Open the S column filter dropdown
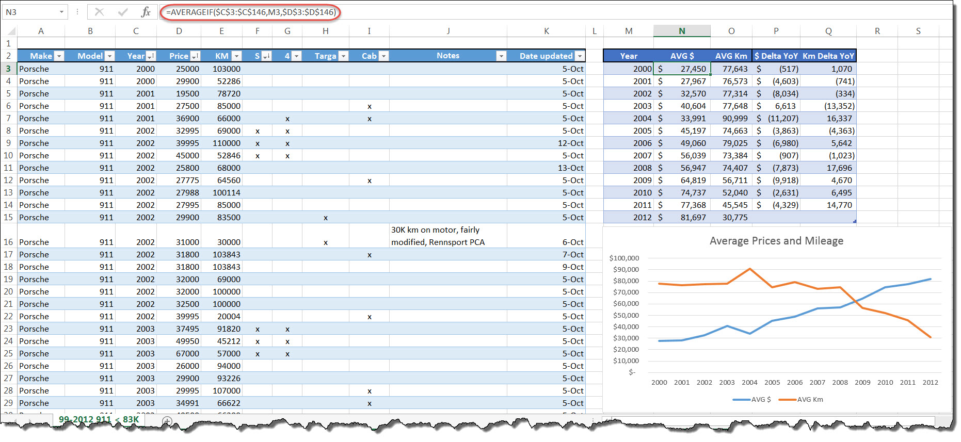Image resolution: width=961 pixels, height=442 pixels. (266, 56)
